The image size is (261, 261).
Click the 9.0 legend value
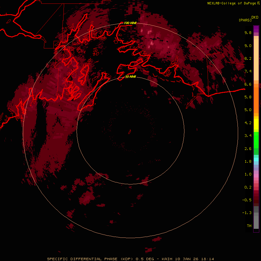pyautogui.click(x=248, y=46)
